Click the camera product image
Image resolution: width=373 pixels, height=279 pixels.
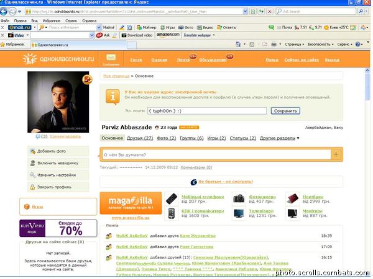pyautogui.click(x=239, y=198)
